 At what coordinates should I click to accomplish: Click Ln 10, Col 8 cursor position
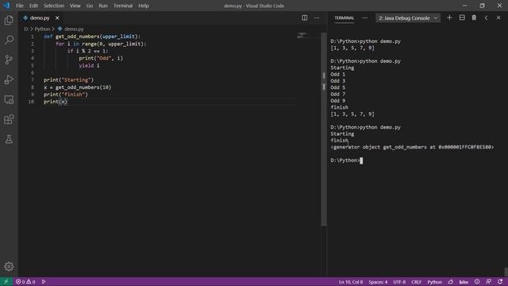351,282
